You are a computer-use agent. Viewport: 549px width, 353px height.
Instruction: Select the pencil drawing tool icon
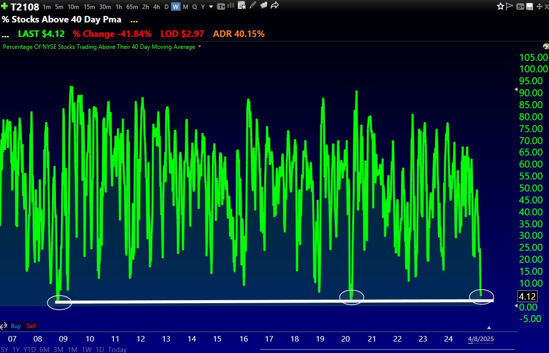click(x=253, y=5)
